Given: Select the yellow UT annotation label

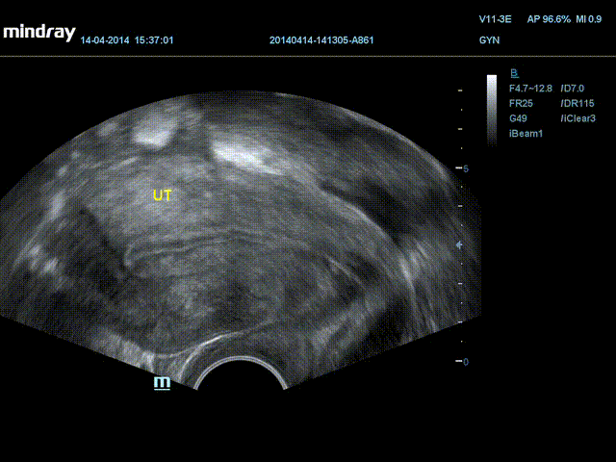Looking at the screenshot, I should click(x=163, y=195).
